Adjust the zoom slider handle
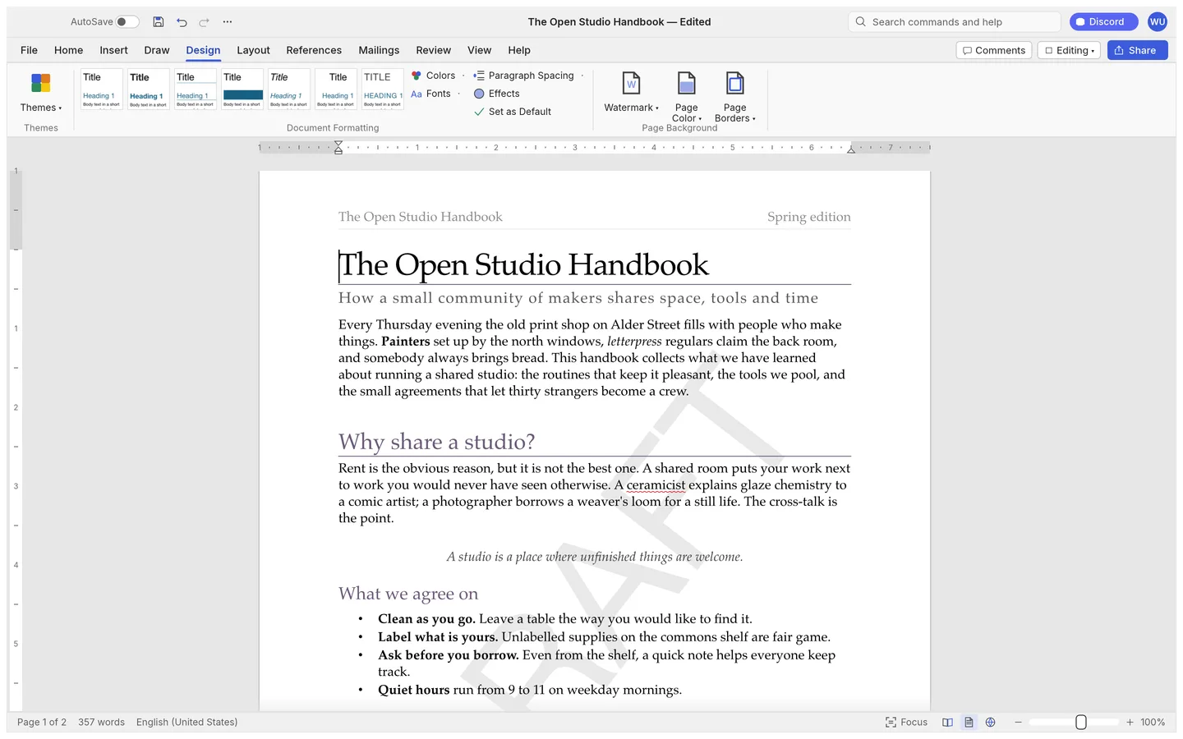This screenshot has height=739, width=1183. 1081,723
